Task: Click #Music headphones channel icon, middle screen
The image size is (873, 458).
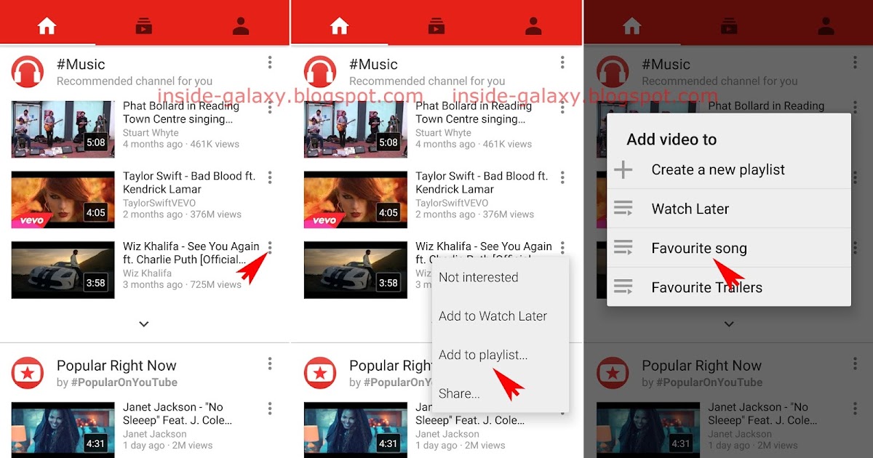Action: [320, 71]
